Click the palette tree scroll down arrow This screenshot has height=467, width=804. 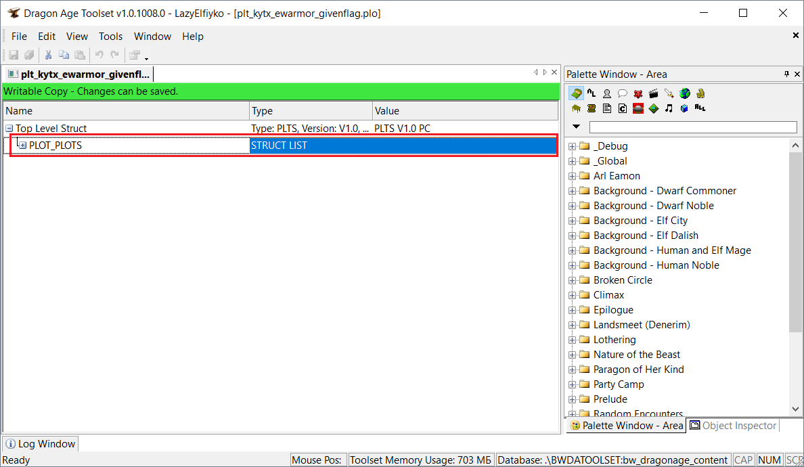point(795,409)
